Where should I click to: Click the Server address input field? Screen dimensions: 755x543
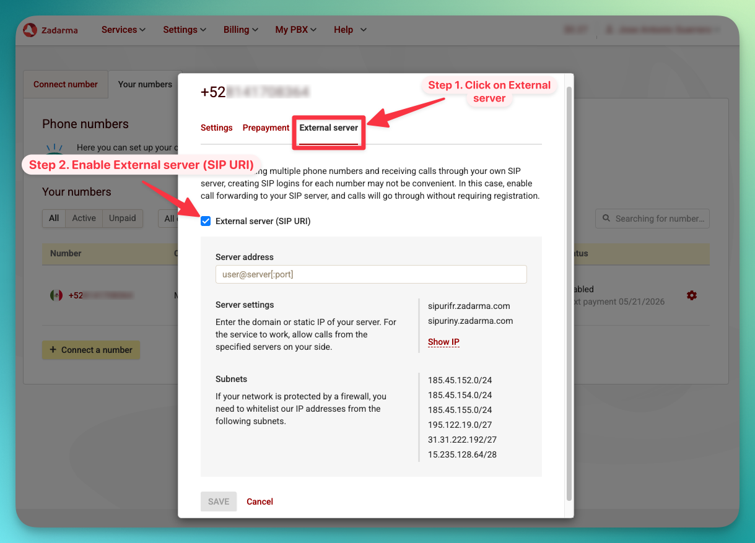[x=371, y=274]
